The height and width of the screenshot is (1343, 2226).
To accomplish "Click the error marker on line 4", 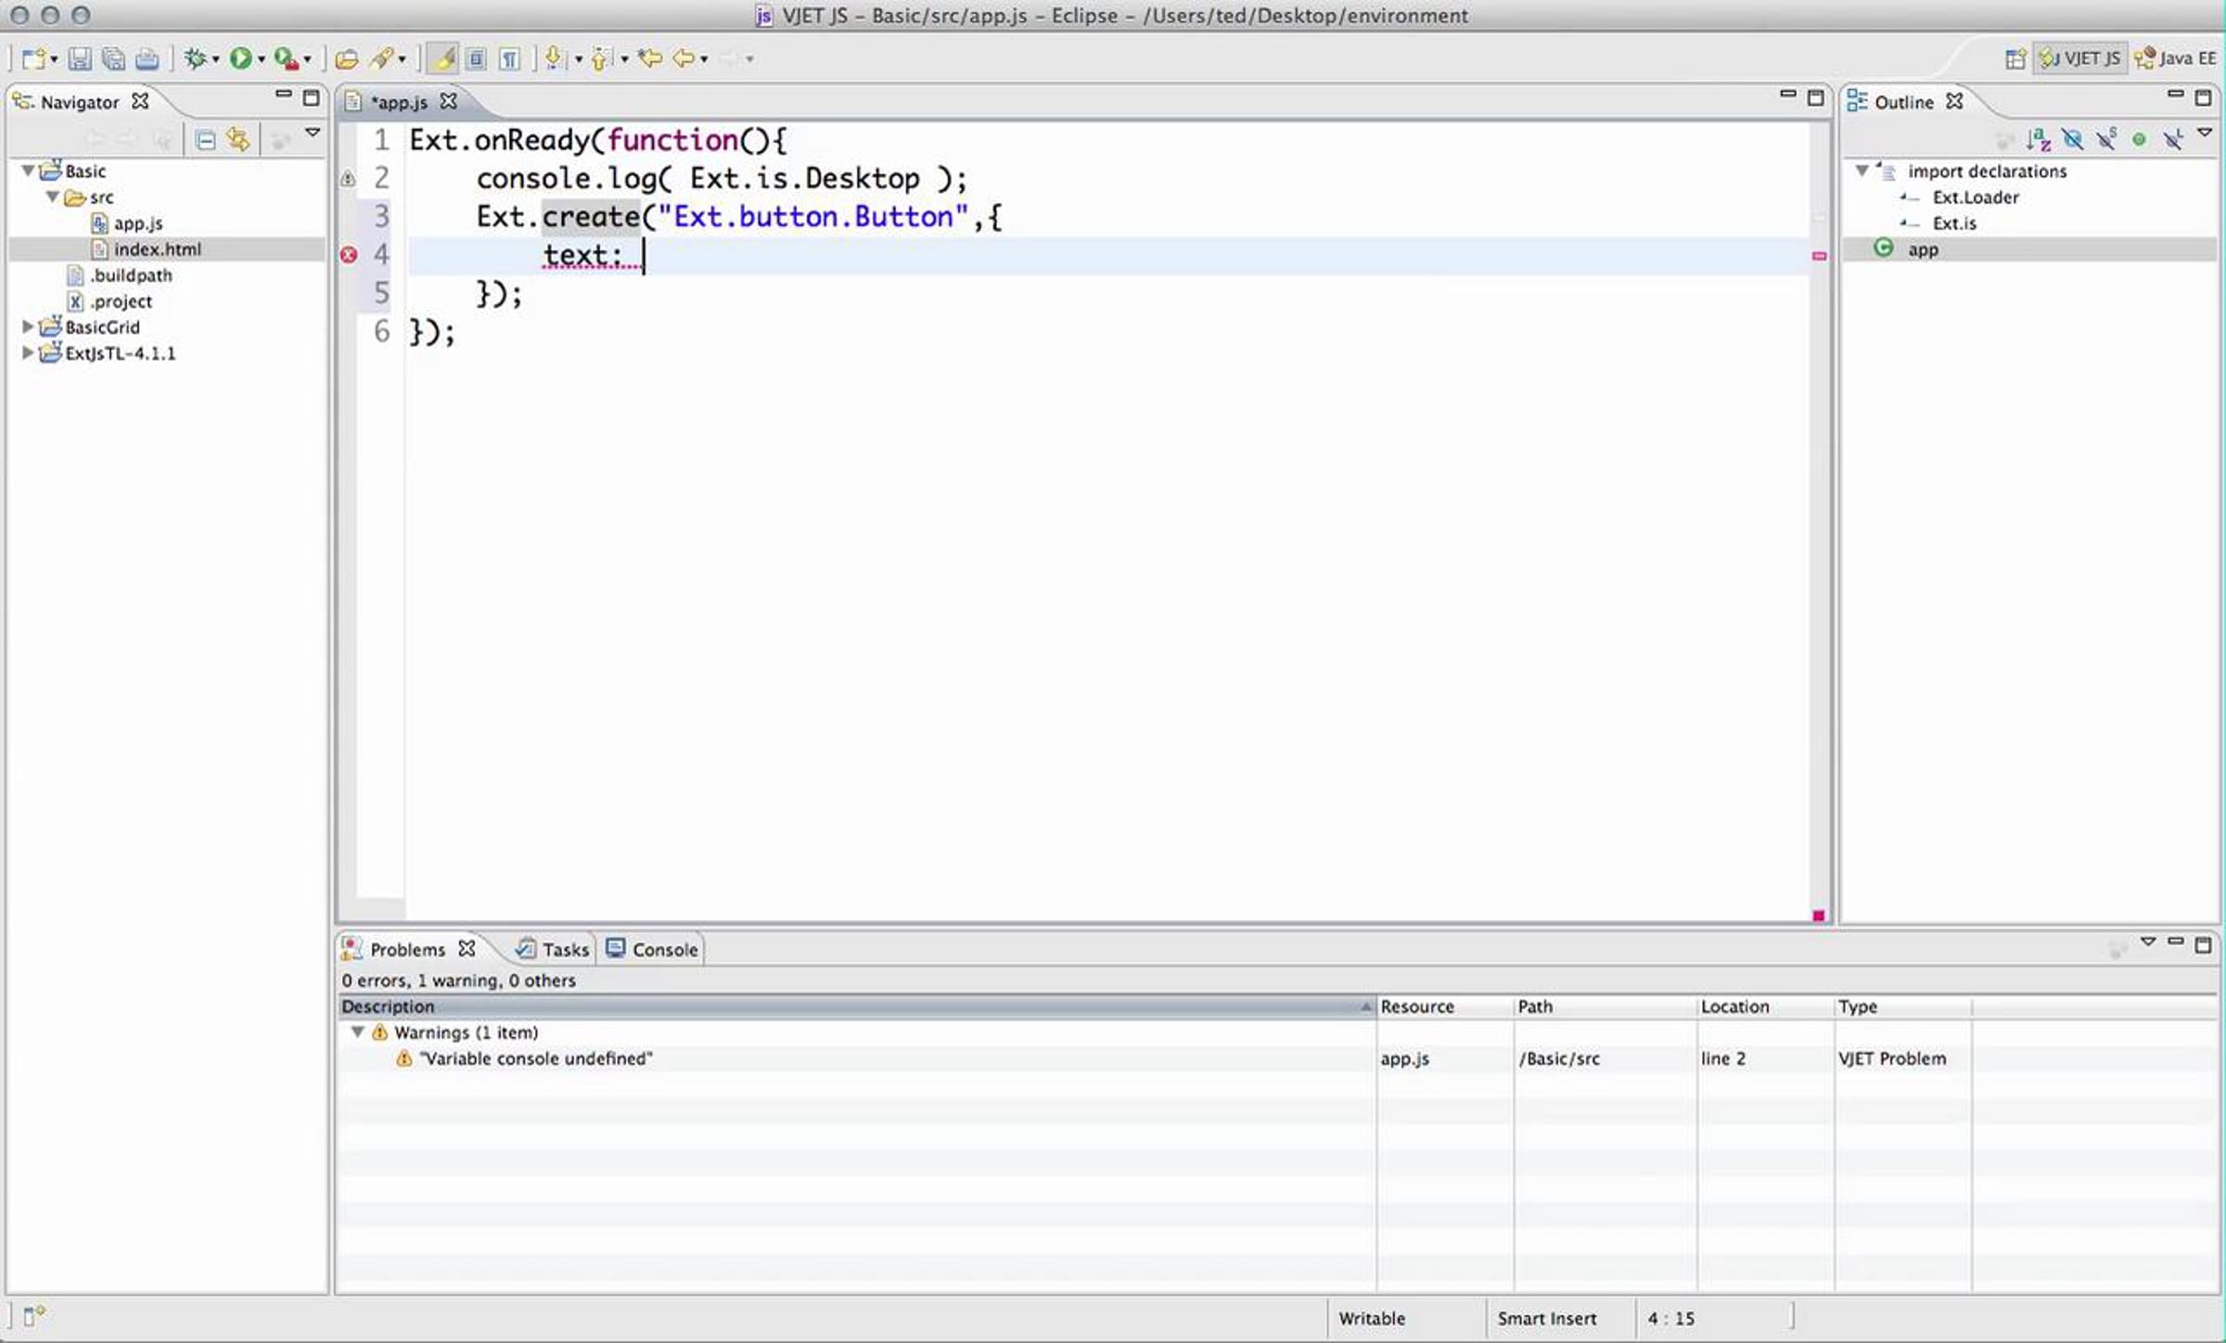I will click(349, 255).
